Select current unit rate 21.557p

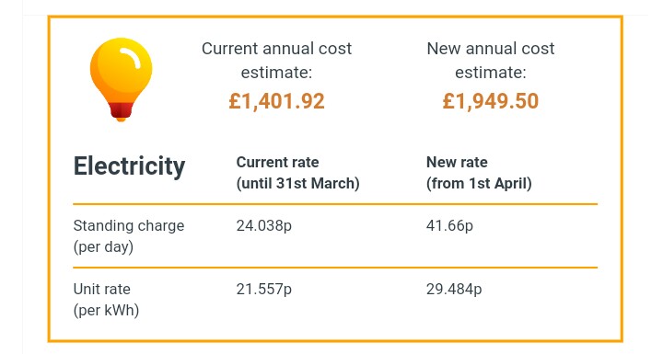[x=264, y=290]
